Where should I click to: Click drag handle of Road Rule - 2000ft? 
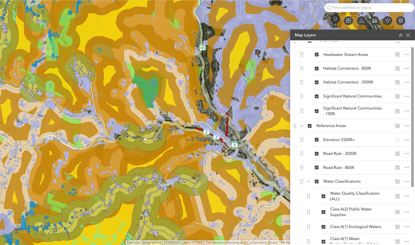(x=301, y=154)
